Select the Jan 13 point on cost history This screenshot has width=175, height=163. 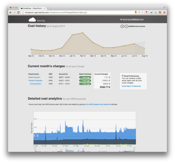72,35
